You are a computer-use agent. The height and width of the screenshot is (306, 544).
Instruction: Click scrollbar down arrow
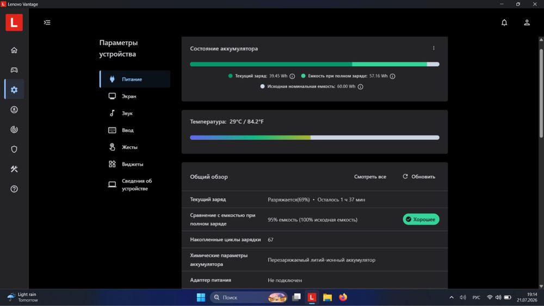(x=541, y=286)
